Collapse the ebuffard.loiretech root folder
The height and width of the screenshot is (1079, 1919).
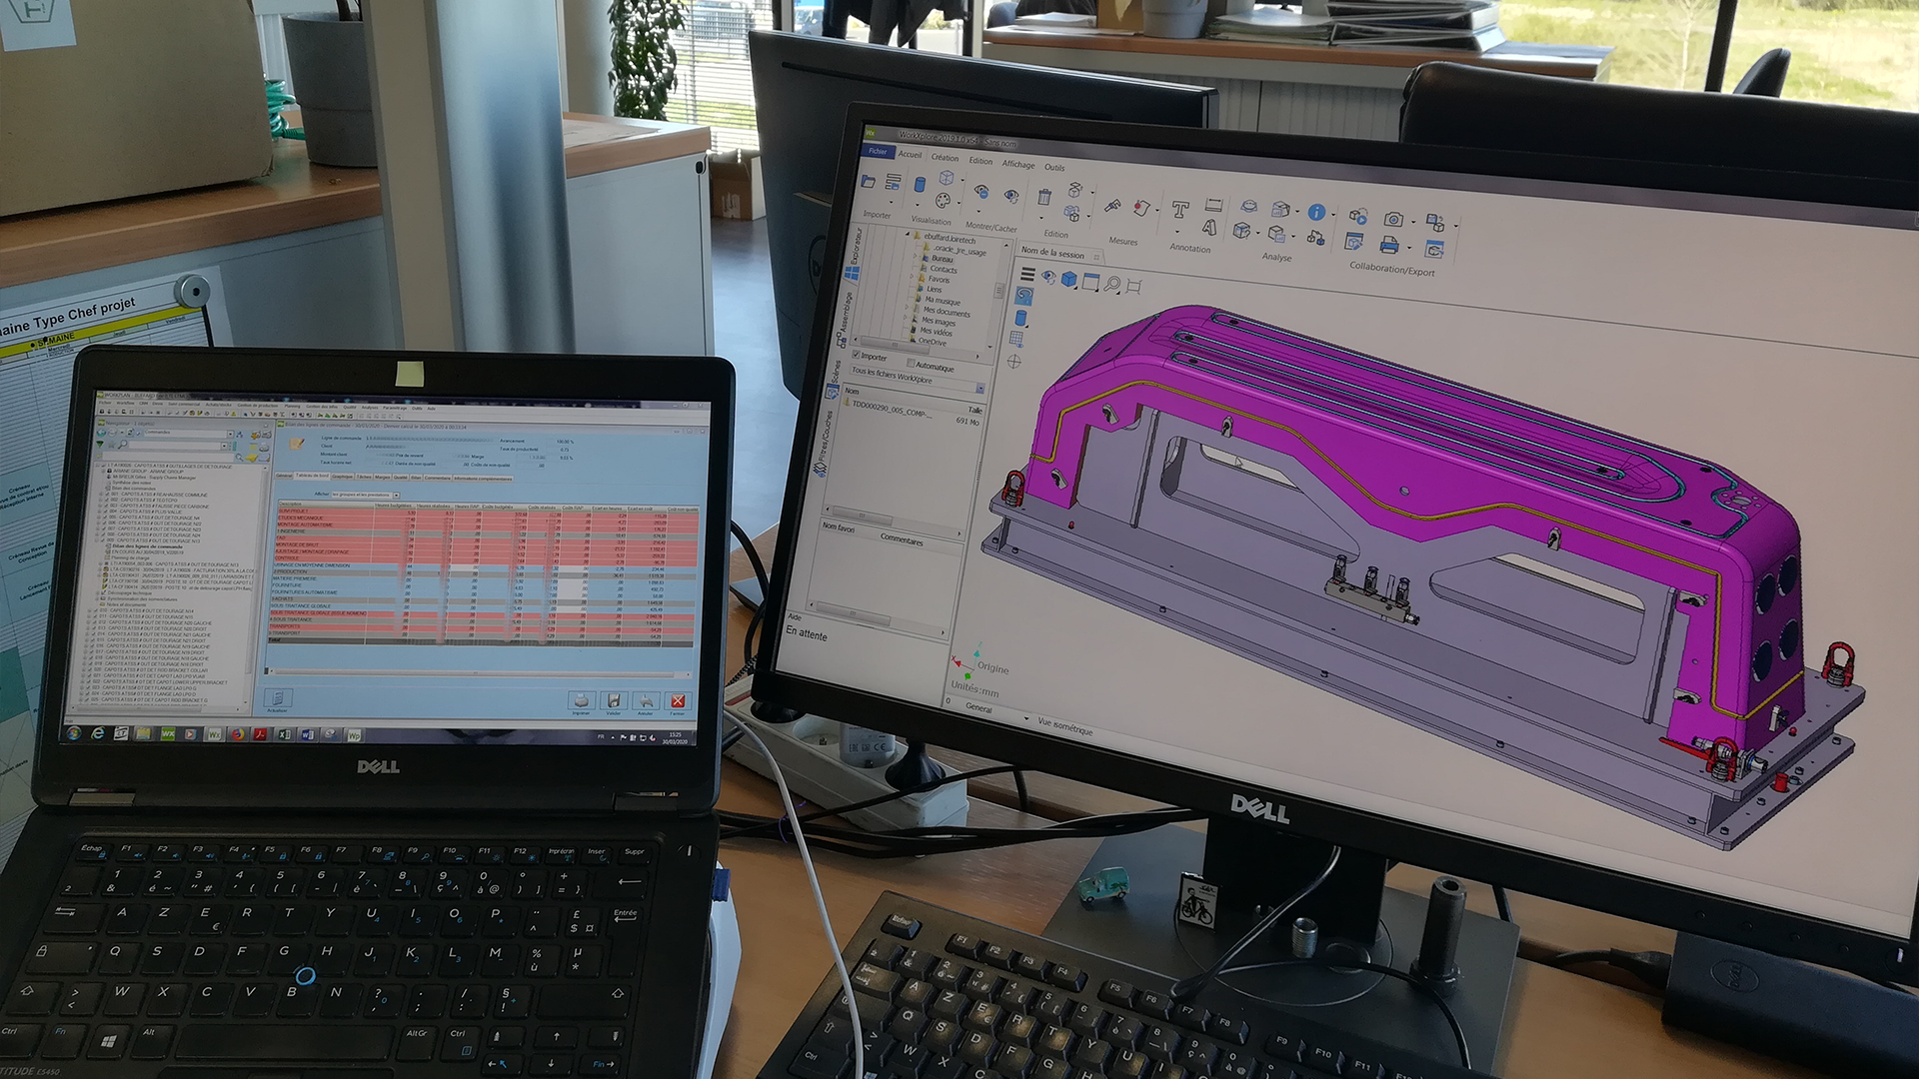tap(908, 234)
